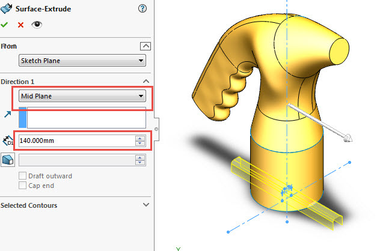Click the draft angle input field
The height and width of the screenshot is (251, 380).
[x=76, y=160]
